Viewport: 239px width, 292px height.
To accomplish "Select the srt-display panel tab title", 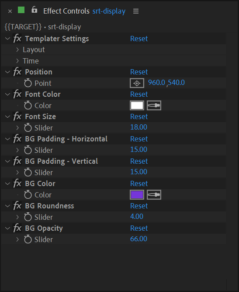I will [109, 11].
